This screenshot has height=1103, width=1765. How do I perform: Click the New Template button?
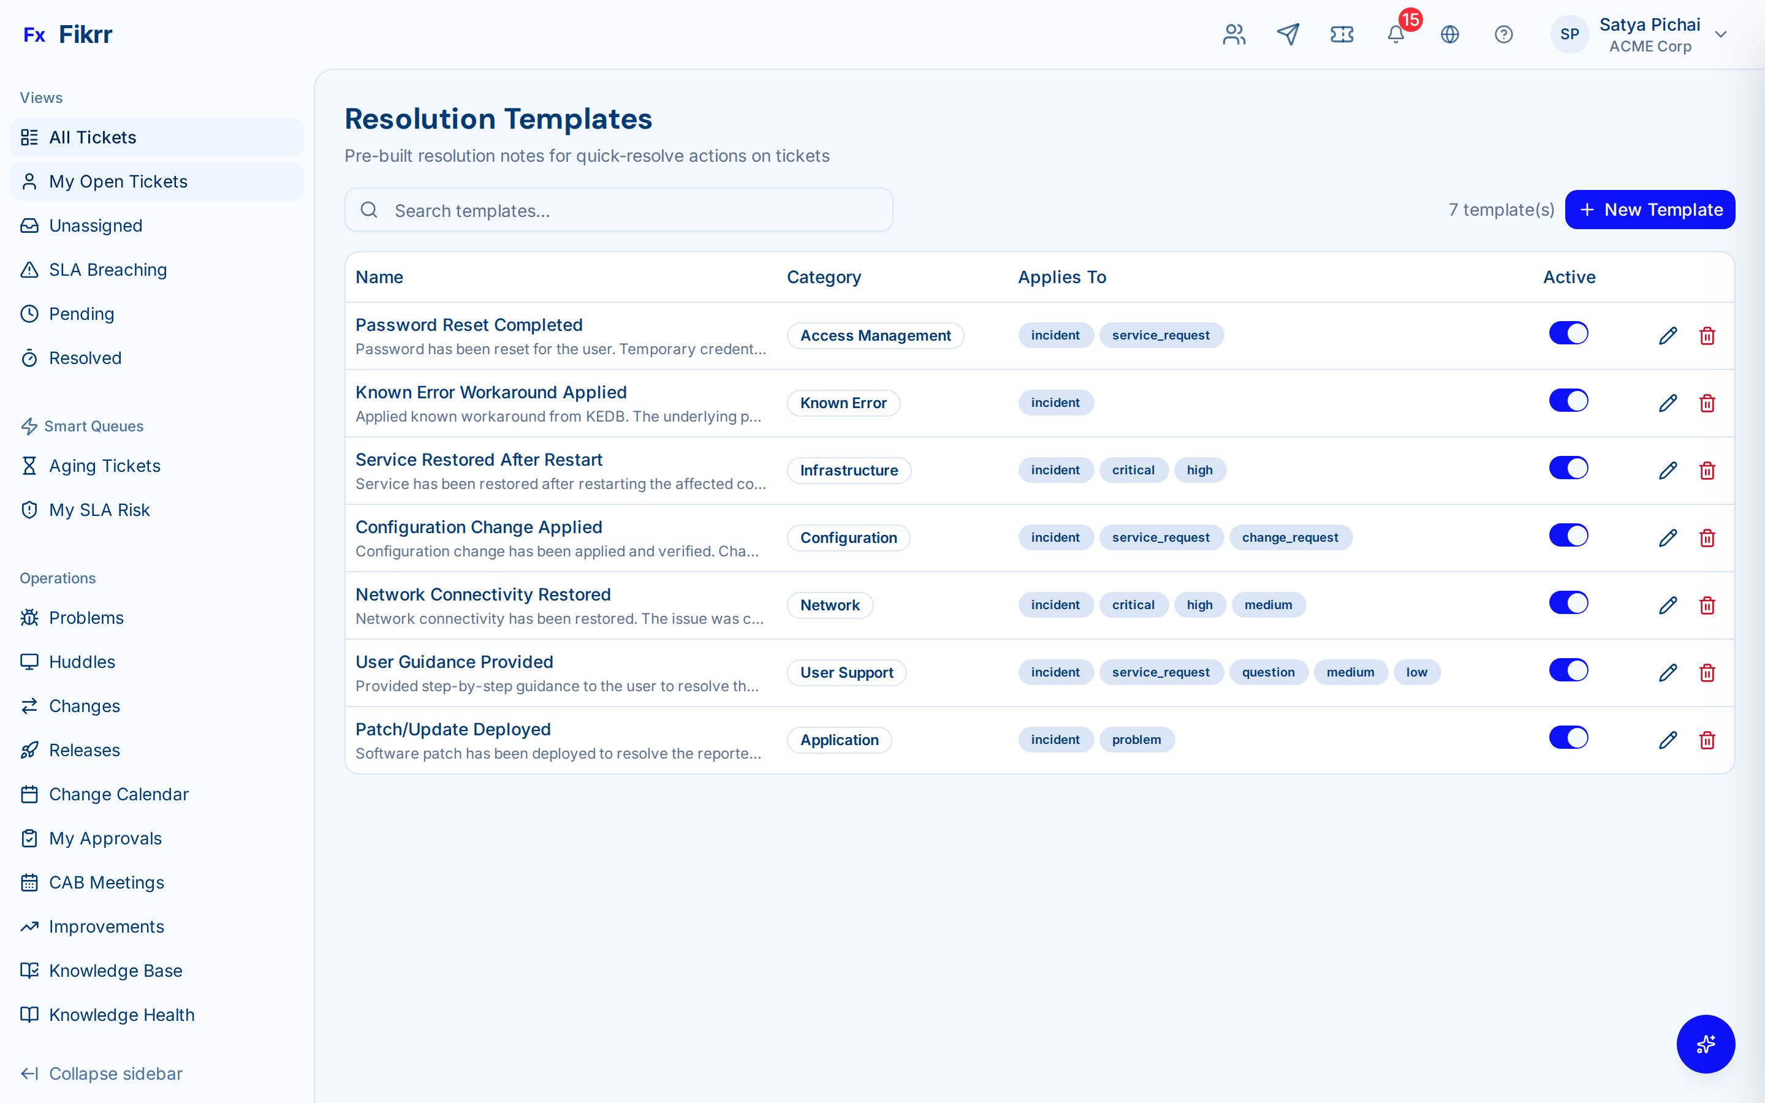tap(1650, 210)
